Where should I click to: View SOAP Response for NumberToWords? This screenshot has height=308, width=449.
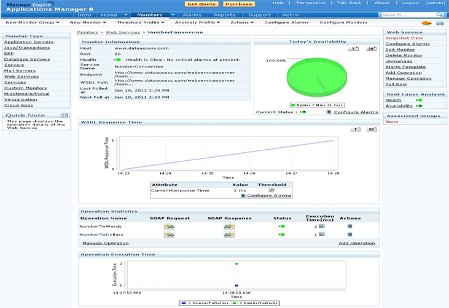point(229,226)
